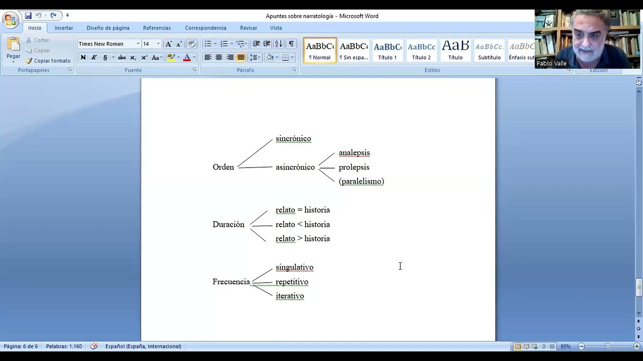Increase font size with the grow font icon
The width and height of the screenshot is (643, 361).
tap(169, 44)
